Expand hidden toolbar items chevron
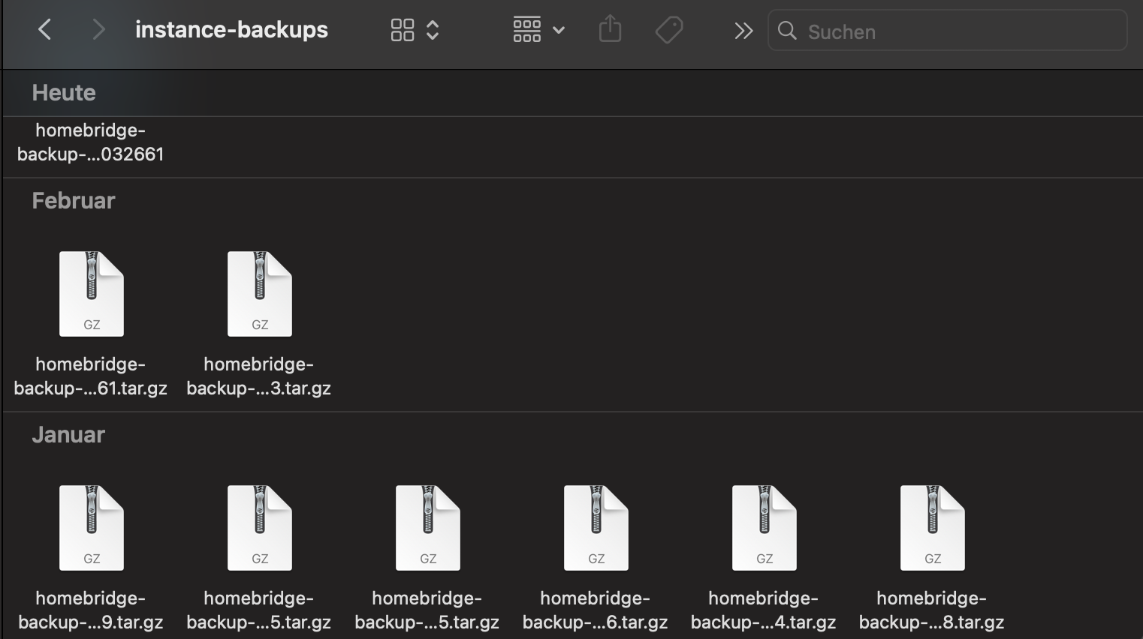This screenshot has width=1143, height=639. tap(743, 31)
